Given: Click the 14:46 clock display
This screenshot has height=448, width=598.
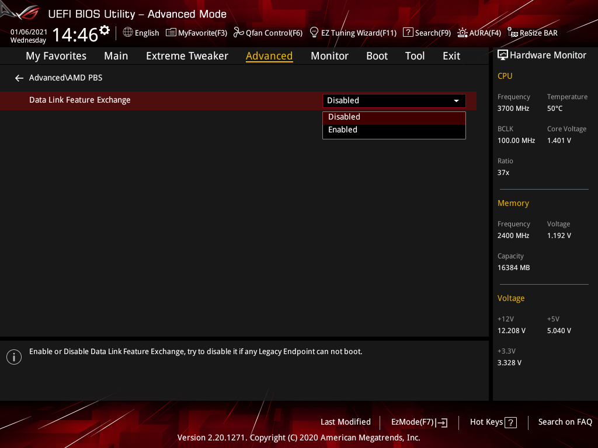Looking at the screenshot, I should pos(75,35).
